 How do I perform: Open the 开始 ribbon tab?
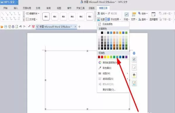pyautogui.click(x=5, y=8)
